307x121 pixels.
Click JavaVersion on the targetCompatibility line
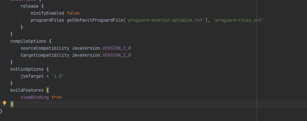86,55
